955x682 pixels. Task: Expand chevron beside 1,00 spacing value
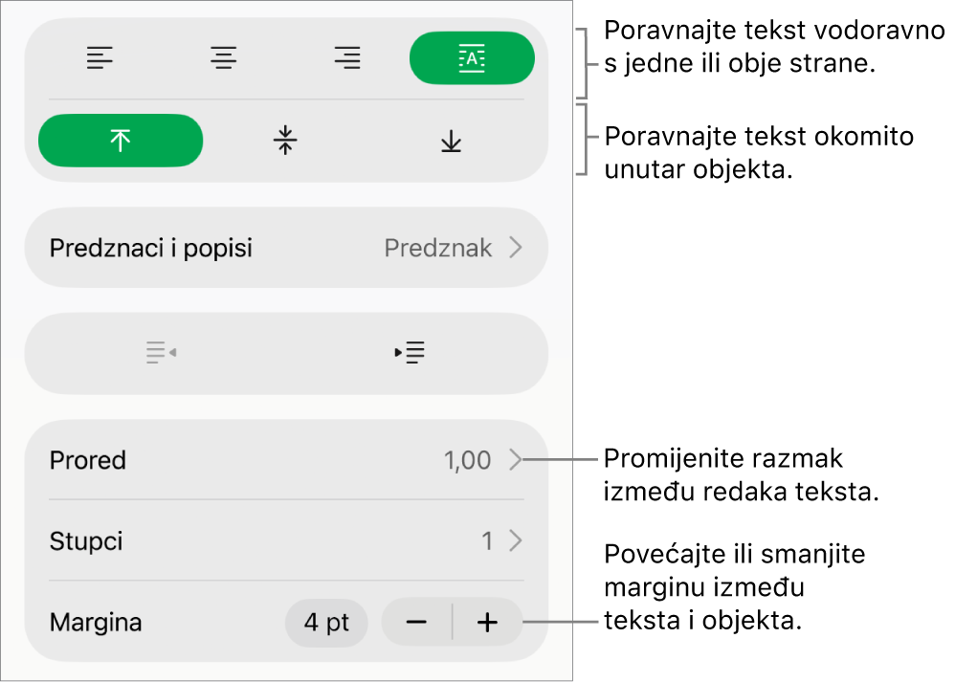pos(516,460)
